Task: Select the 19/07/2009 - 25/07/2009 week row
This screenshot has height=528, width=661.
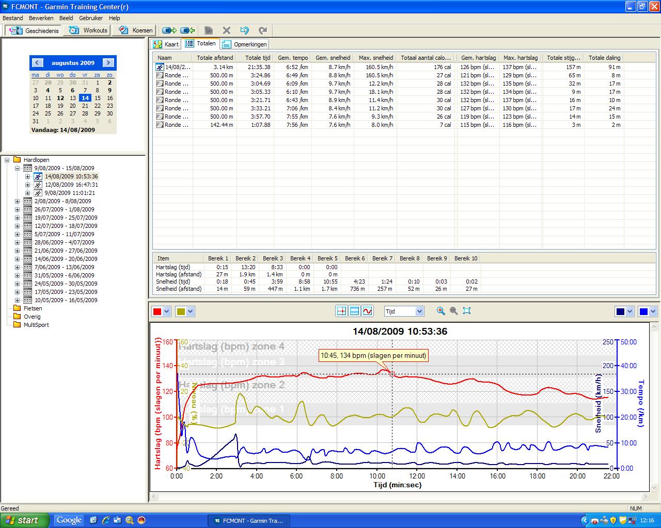Action: pyautogui.click(x=66, y=218)
